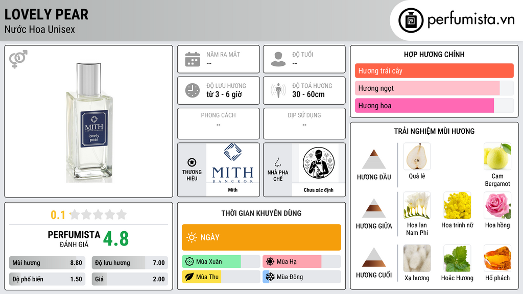Click the perfumista.vn site name

471,20
